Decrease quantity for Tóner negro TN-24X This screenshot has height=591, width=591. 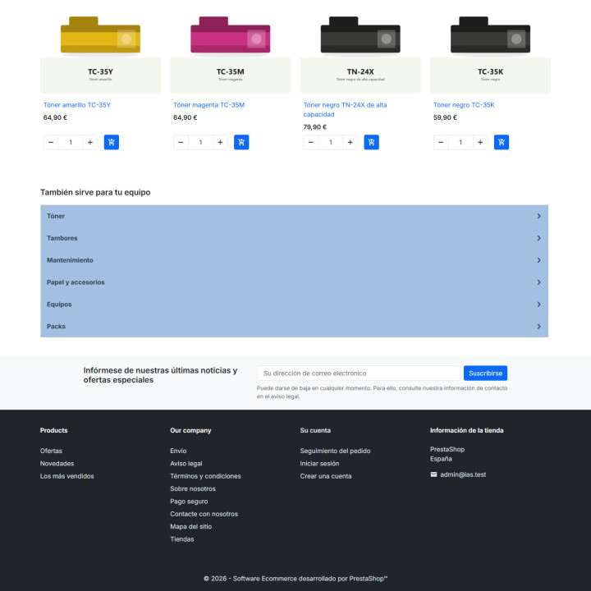coord(311,142)
